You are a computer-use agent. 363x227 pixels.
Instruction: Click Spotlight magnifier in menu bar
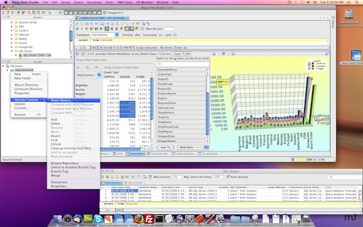tap(358, 2)
